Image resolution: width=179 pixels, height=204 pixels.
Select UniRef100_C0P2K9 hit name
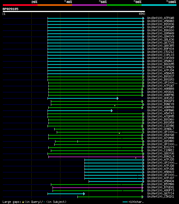(161, 58)
